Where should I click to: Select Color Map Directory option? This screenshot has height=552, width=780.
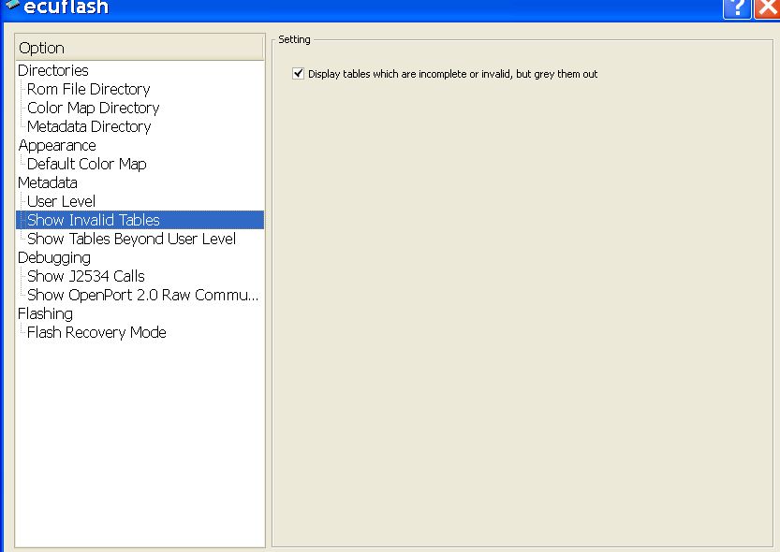93,108
